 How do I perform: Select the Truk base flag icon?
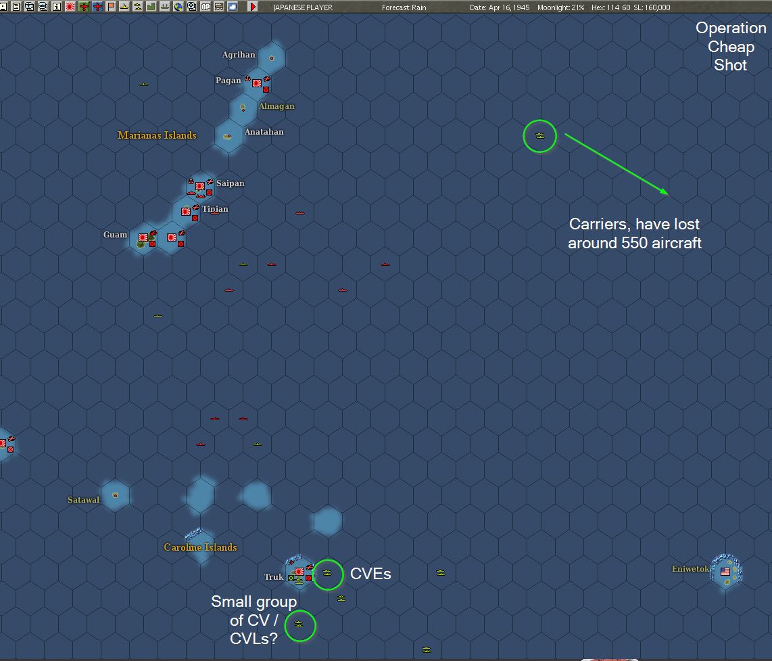click(x=299, y=572)
